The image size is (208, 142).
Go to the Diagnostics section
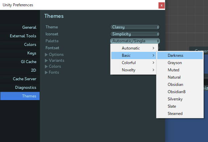(x=20, y=88)
